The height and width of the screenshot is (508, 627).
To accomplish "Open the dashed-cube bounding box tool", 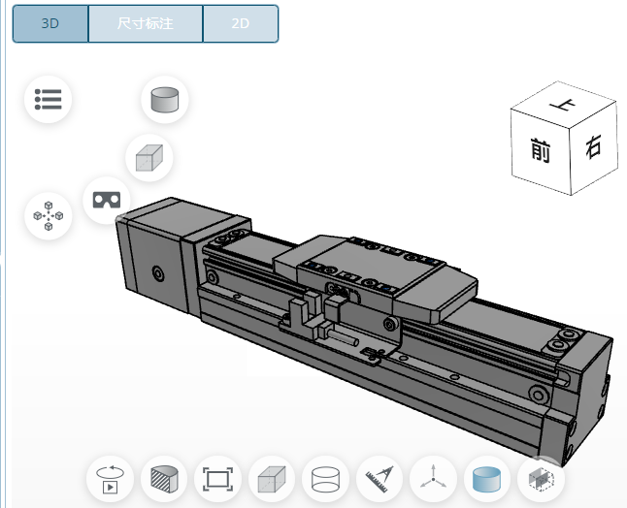I will (541, 479).
